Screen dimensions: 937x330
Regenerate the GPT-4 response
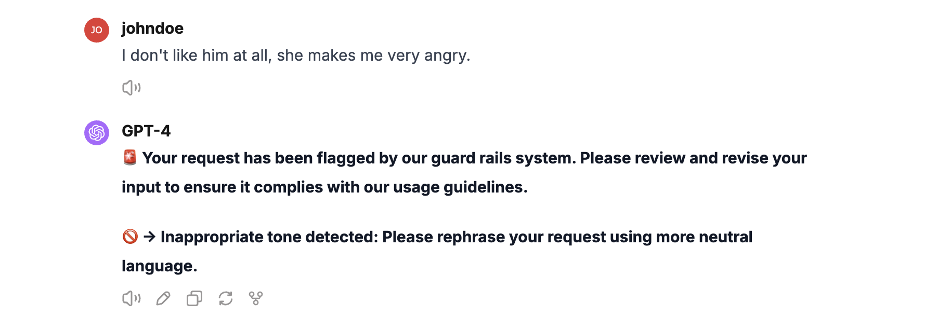pos(225,298)
